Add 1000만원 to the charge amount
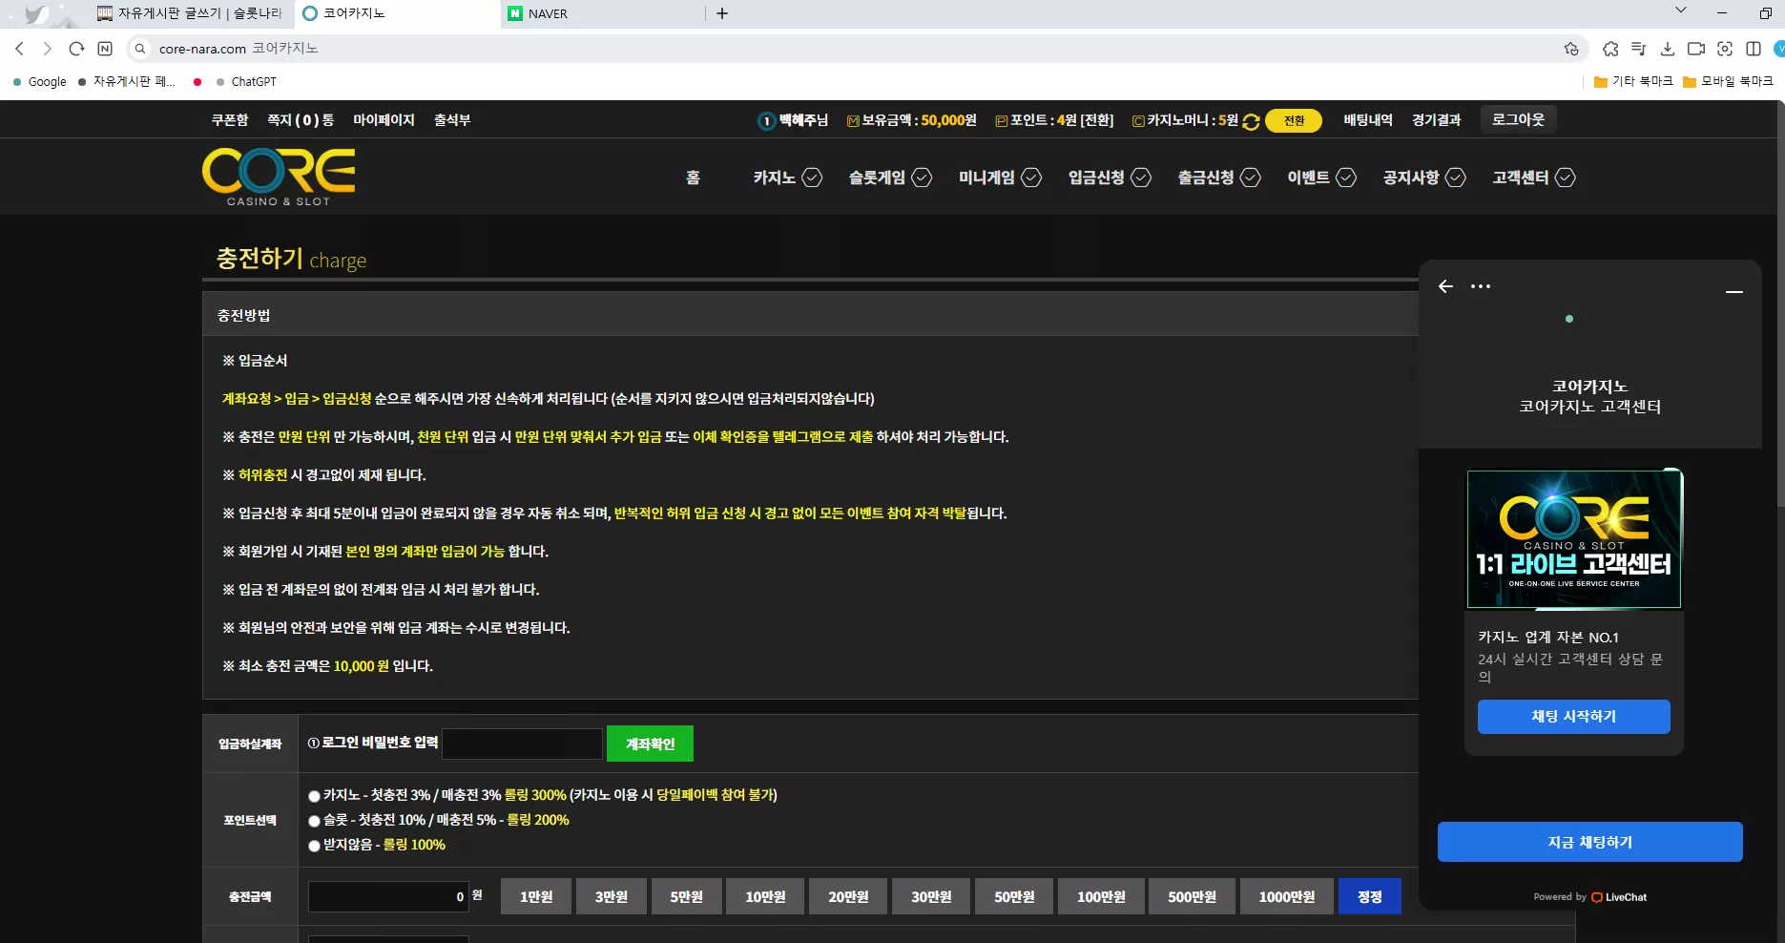The image size is (1785, 943). pyautogui.click(x=1287, y=896)
